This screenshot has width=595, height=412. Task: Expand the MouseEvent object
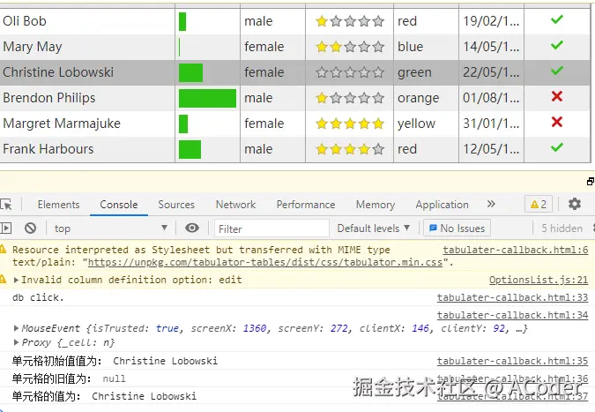[16, 328]
